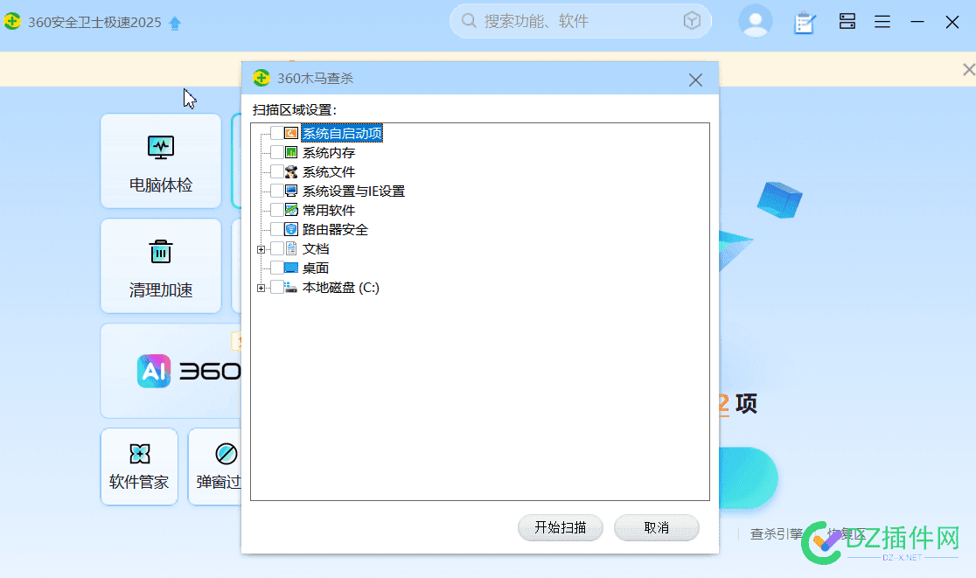Check the 桌面 checkbox
This screenshot has width=976, height=578.
277,268
